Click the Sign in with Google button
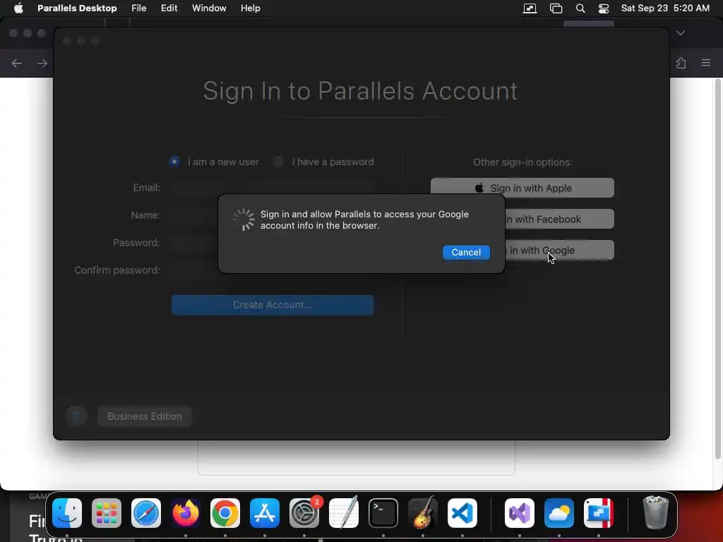 click(559, 250)
